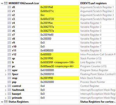
Task: Expand the faultmask register
Action: click(x=6, y=90)
